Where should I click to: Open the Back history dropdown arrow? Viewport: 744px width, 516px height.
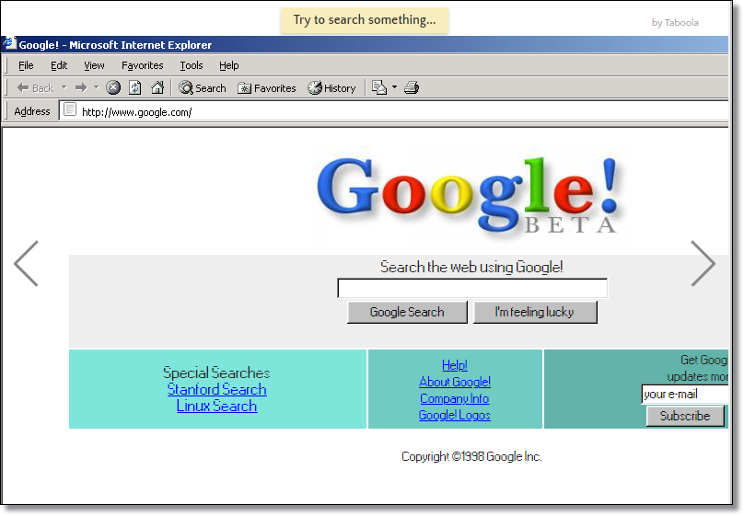point(64,87)
